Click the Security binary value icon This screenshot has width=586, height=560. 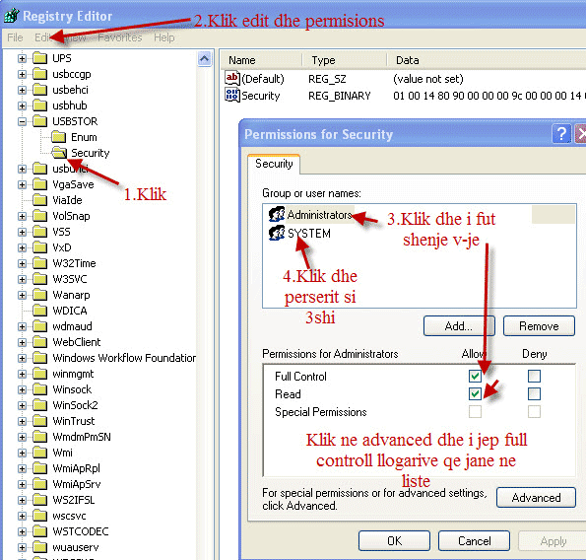click(x=232, y=95)
